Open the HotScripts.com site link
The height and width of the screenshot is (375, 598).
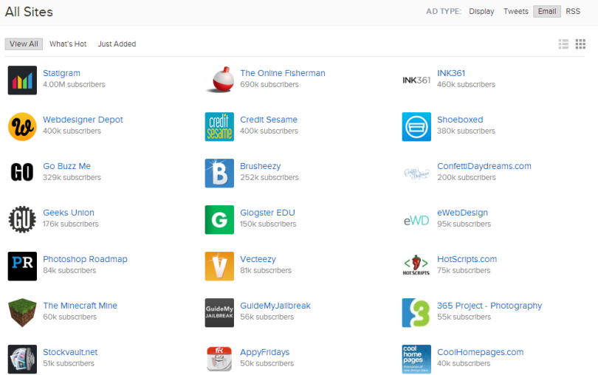467,259
